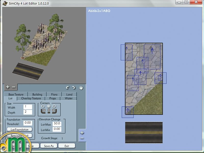Switch to the Land tab

(x=69, y=94)
